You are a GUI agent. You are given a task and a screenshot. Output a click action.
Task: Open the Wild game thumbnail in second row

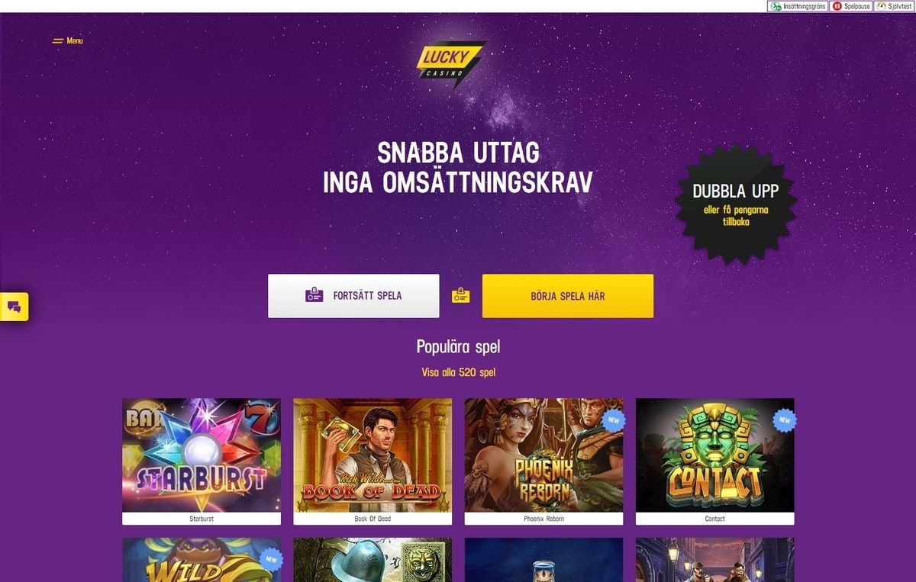[202, 560]
